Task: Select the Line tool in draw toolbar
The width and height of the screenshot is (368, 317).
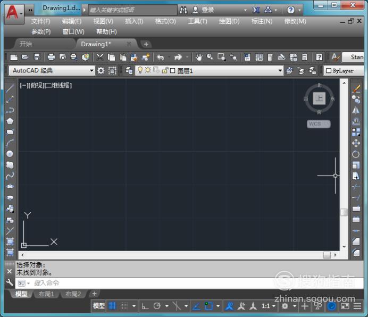Action: pyautogui.click(x=10, y=88)
